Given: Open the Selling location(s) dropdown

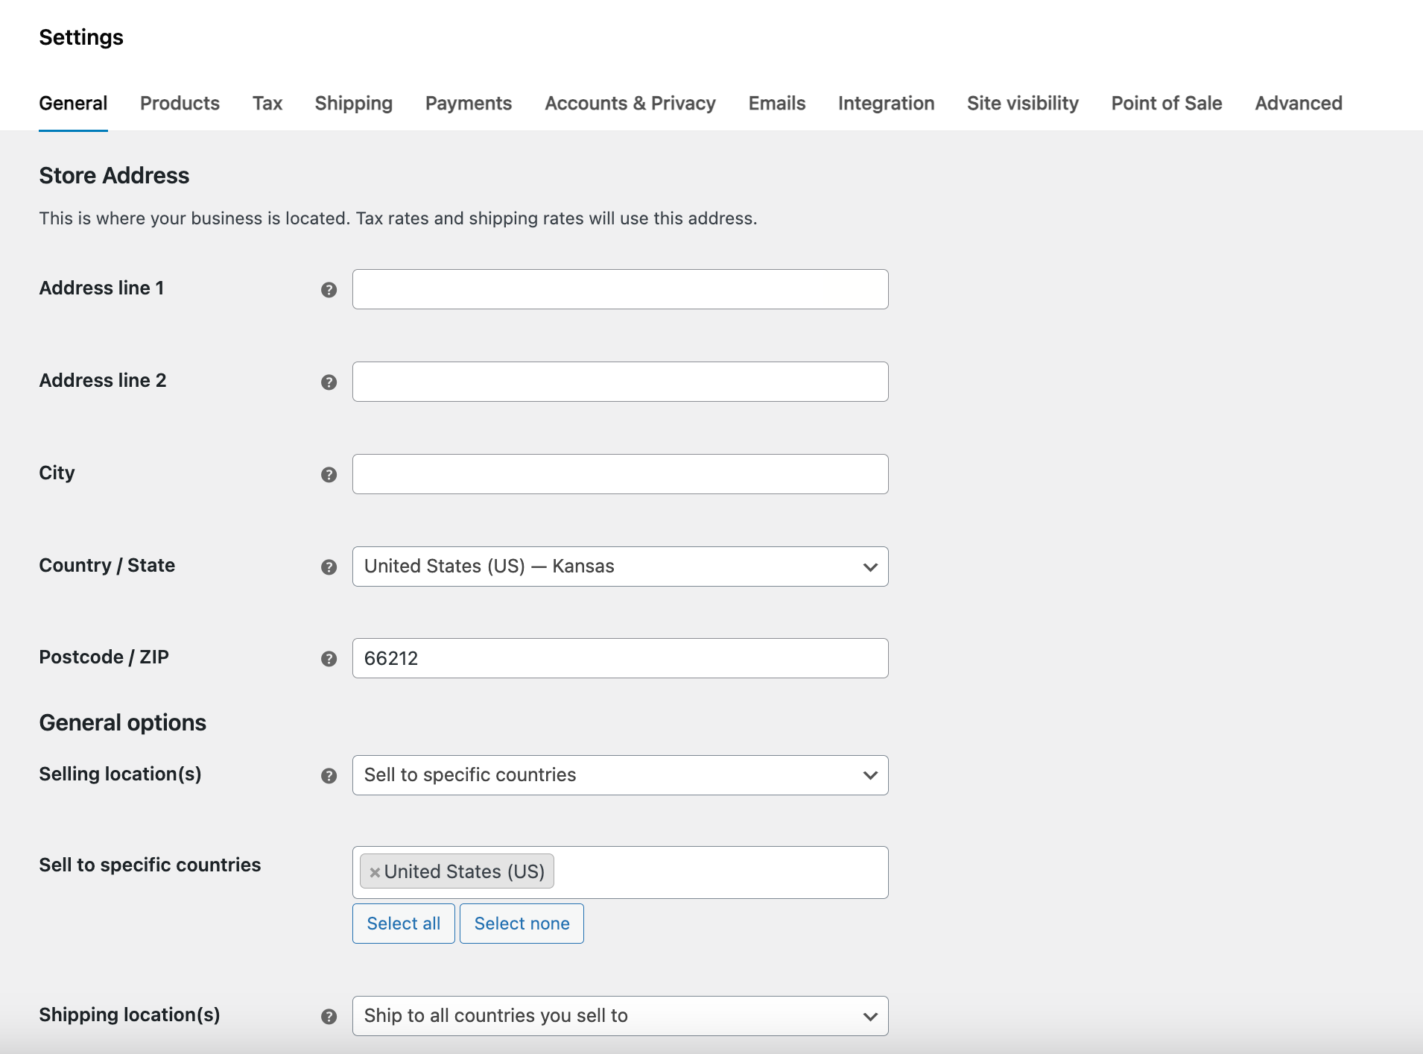Looking at the screenshot, I should 619,775.
